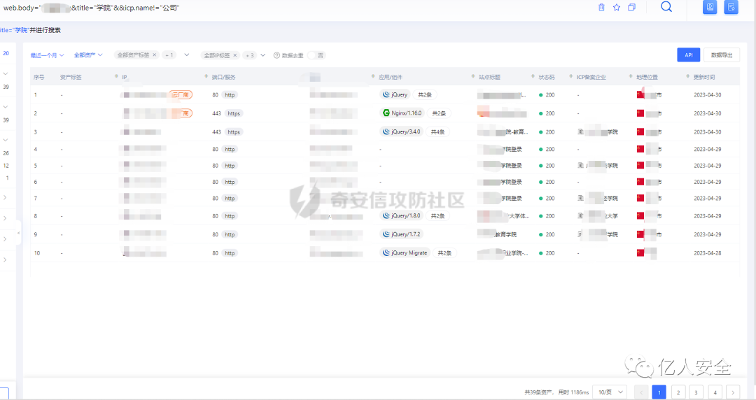Click the copy icon next to the star
Screen dimensions: 756x400
click(x=631, y=7)
